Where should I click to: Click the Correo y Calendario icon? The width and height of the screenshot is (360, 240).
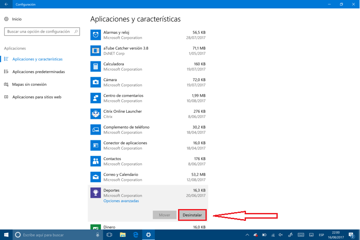(x=95, y=177)
